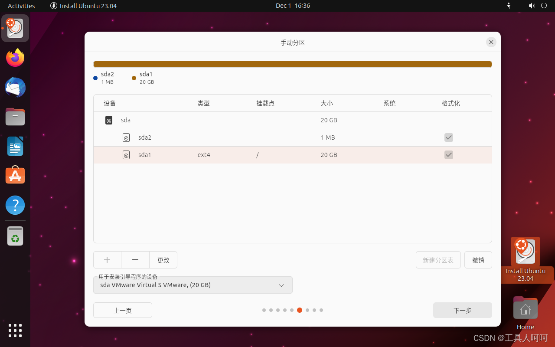Click the brown partition usage bar

coord(293,64)
